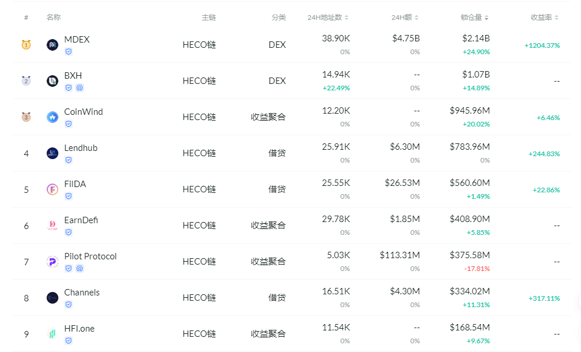Click the MDEX project logo

(52, 44)
